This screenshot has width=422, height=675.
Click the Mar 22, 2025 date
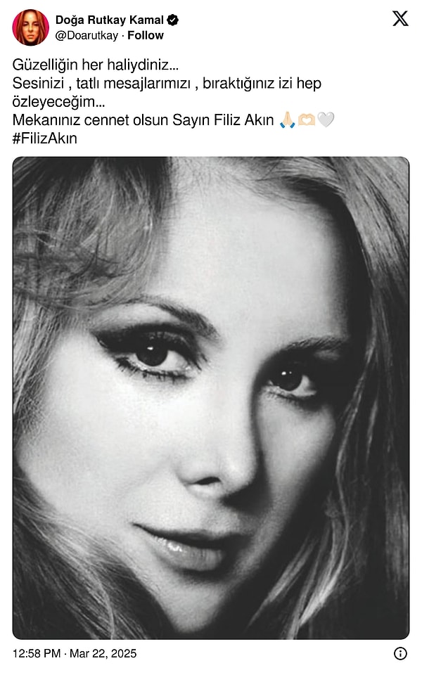click(103, 653)
